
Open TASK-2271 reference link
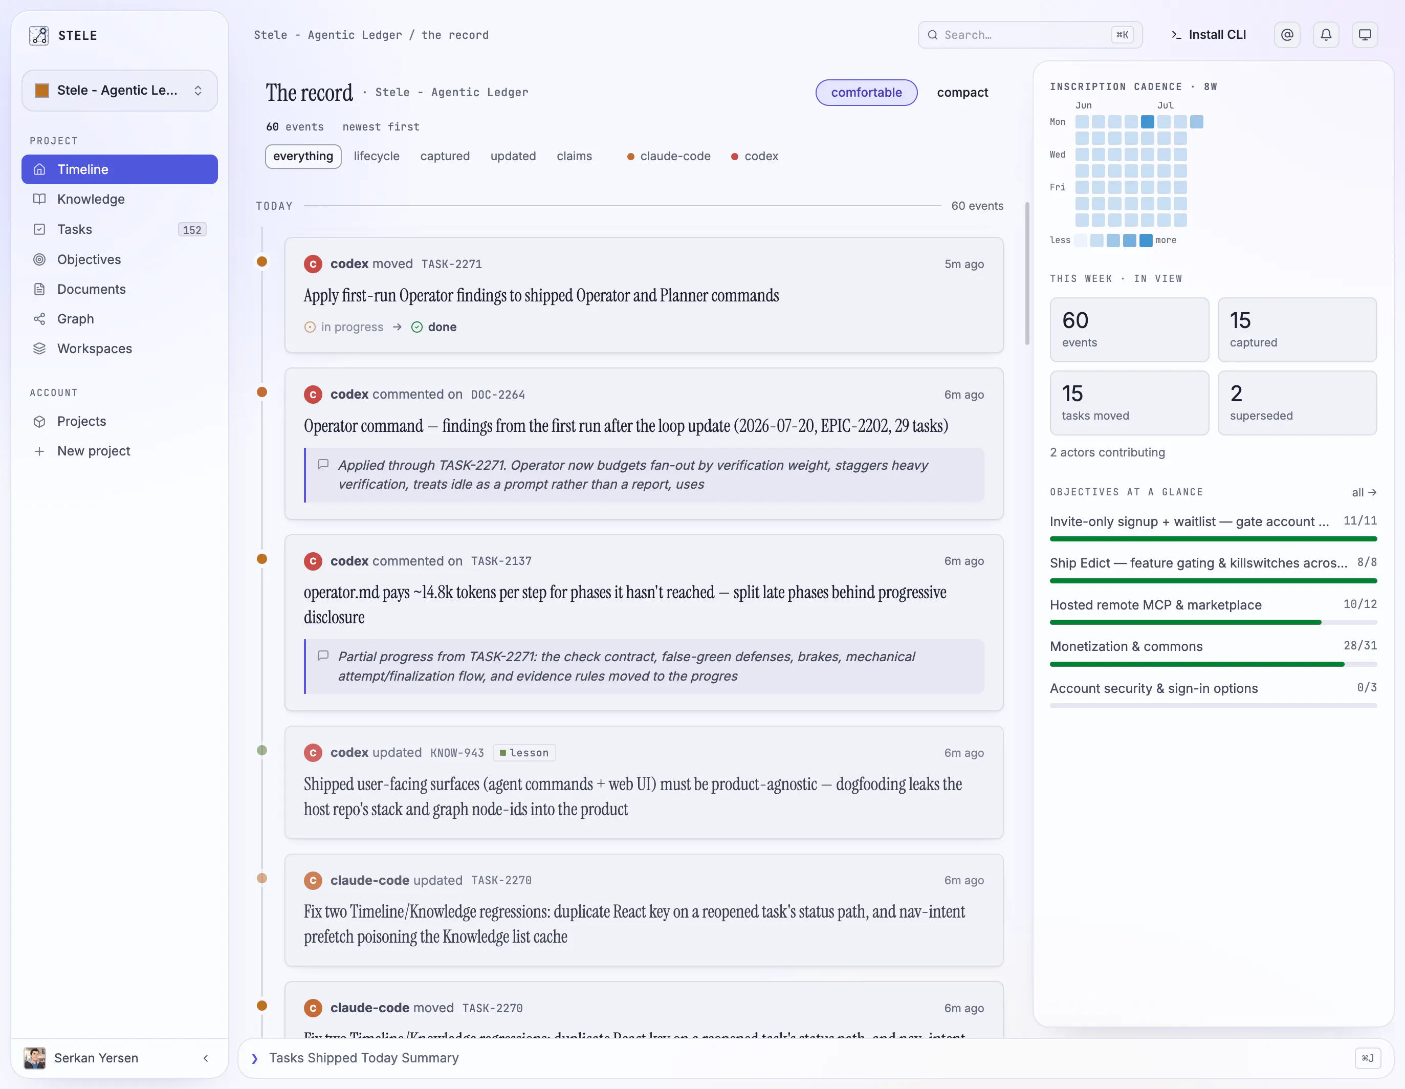pos(452,264)
